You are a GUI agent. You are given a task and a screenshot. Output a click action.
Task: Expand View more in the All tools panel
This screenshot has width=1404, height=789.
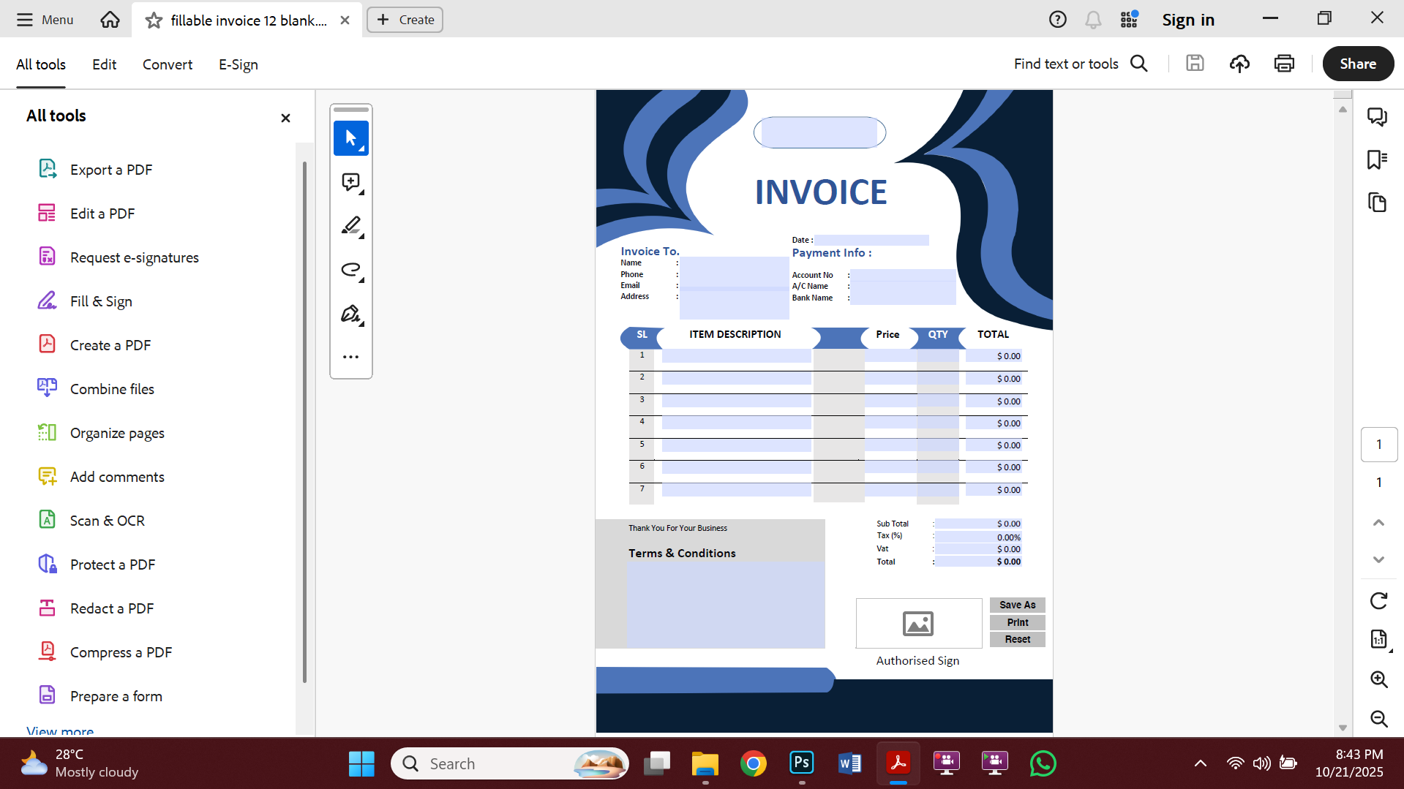tap(59, 730)
